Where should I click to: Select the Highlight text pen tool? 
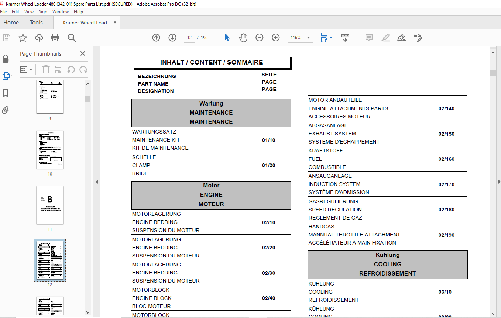(x=385, y=38)
